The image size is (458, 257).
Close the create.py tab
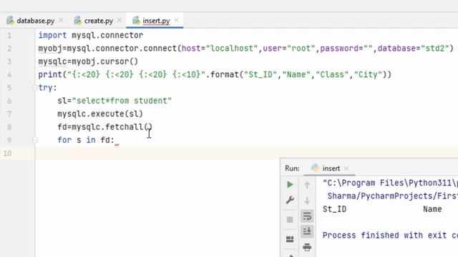tap(120, 21)
